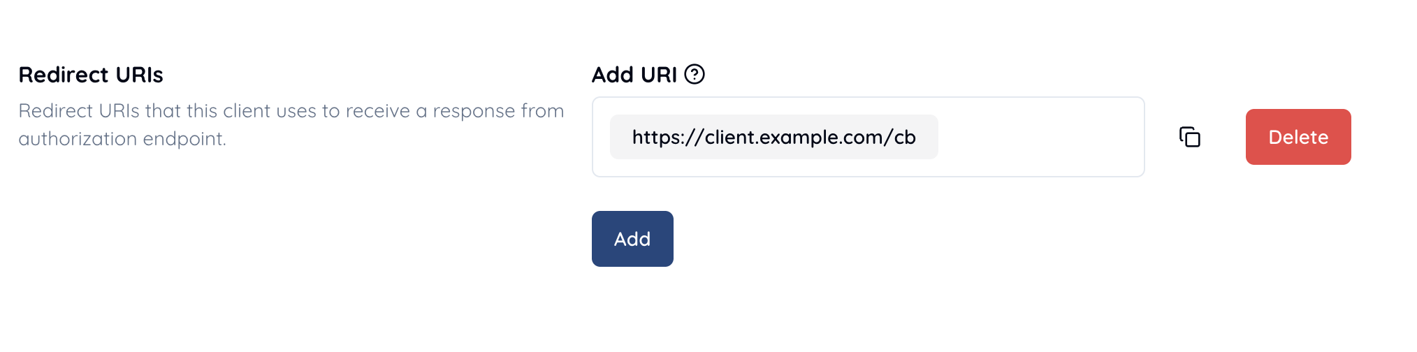
Task: Click Add below the URI field
Action: [x=632, y=239]
